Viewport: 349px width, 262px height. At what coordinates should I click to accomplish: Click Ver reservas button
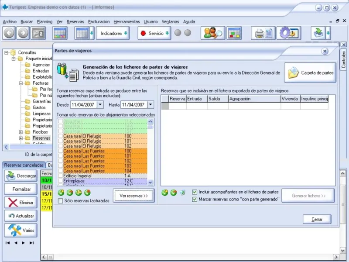(x=133, y=196)
